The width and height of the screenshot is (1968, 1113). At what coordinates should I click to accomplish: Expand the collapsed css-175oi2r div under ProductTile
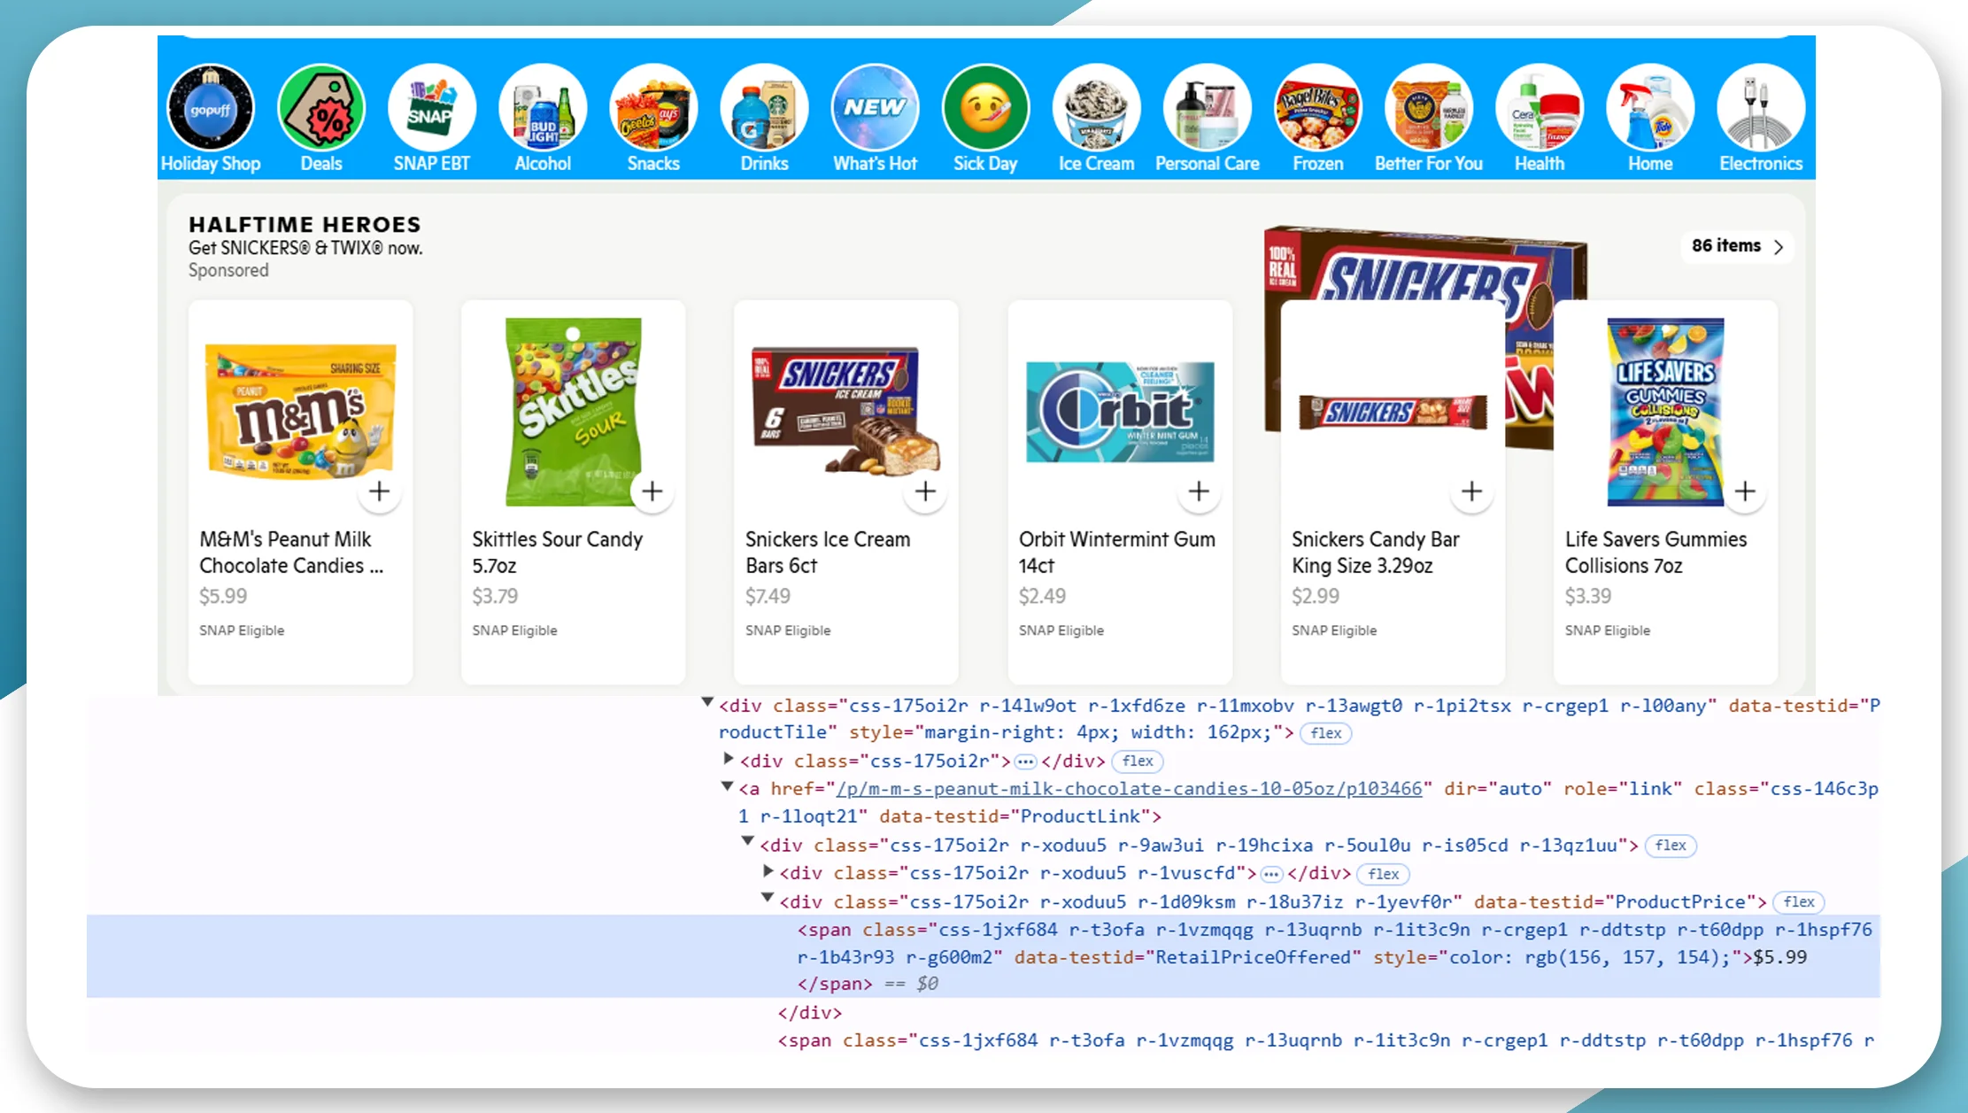click(728, 759)
